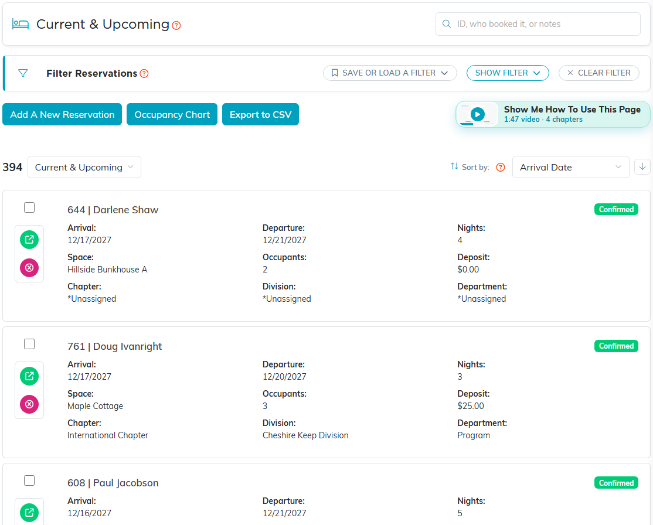Click the deposit value $0.00
The width and height of the screenshot is (653, 525).
(x=468, y=270)
